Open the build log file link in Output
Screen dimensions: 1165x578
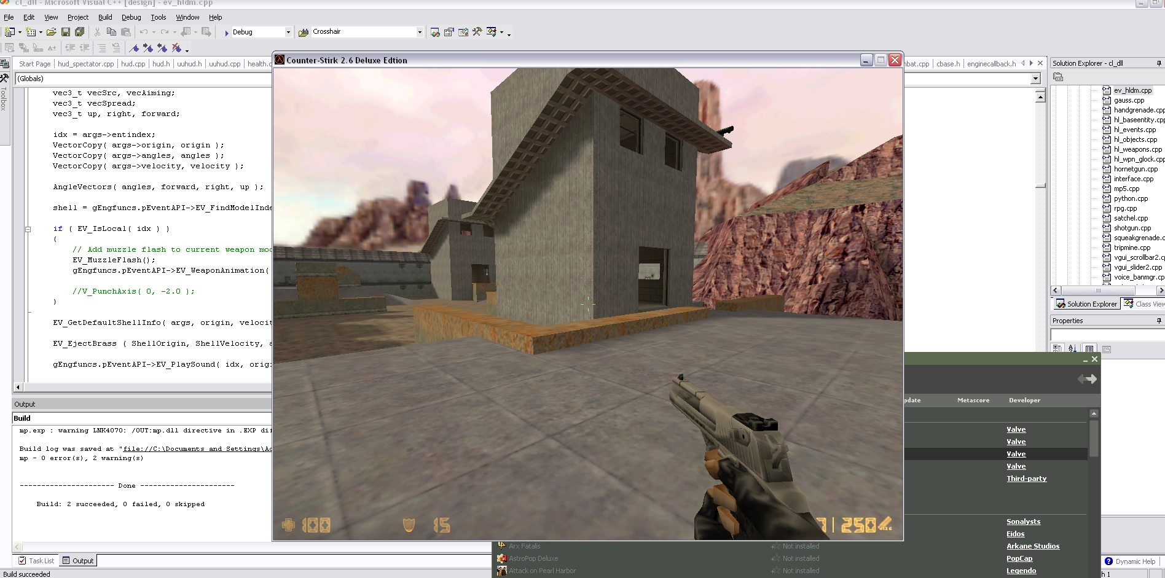pos(197,449)
